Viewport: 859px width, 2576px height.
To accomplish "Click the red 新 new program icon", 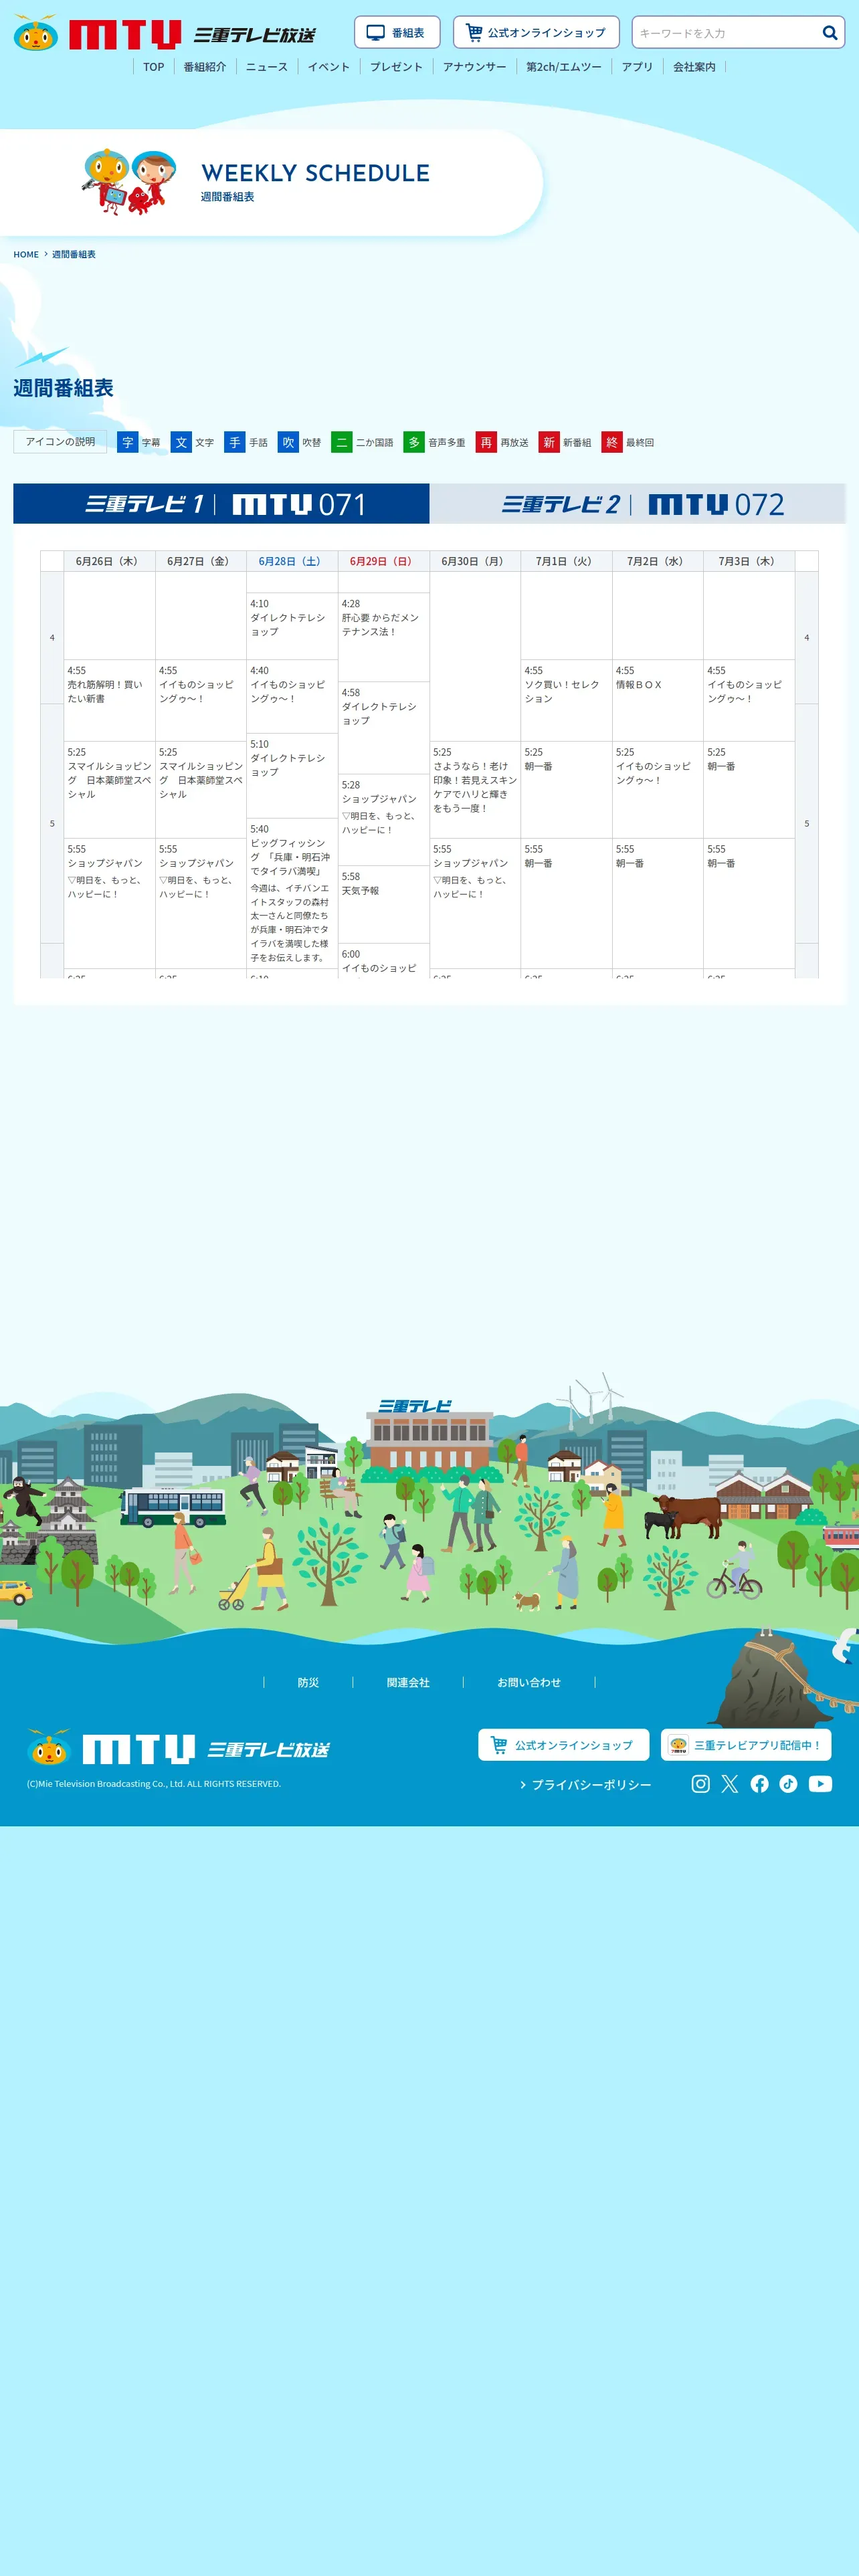I will coord(549,442).
